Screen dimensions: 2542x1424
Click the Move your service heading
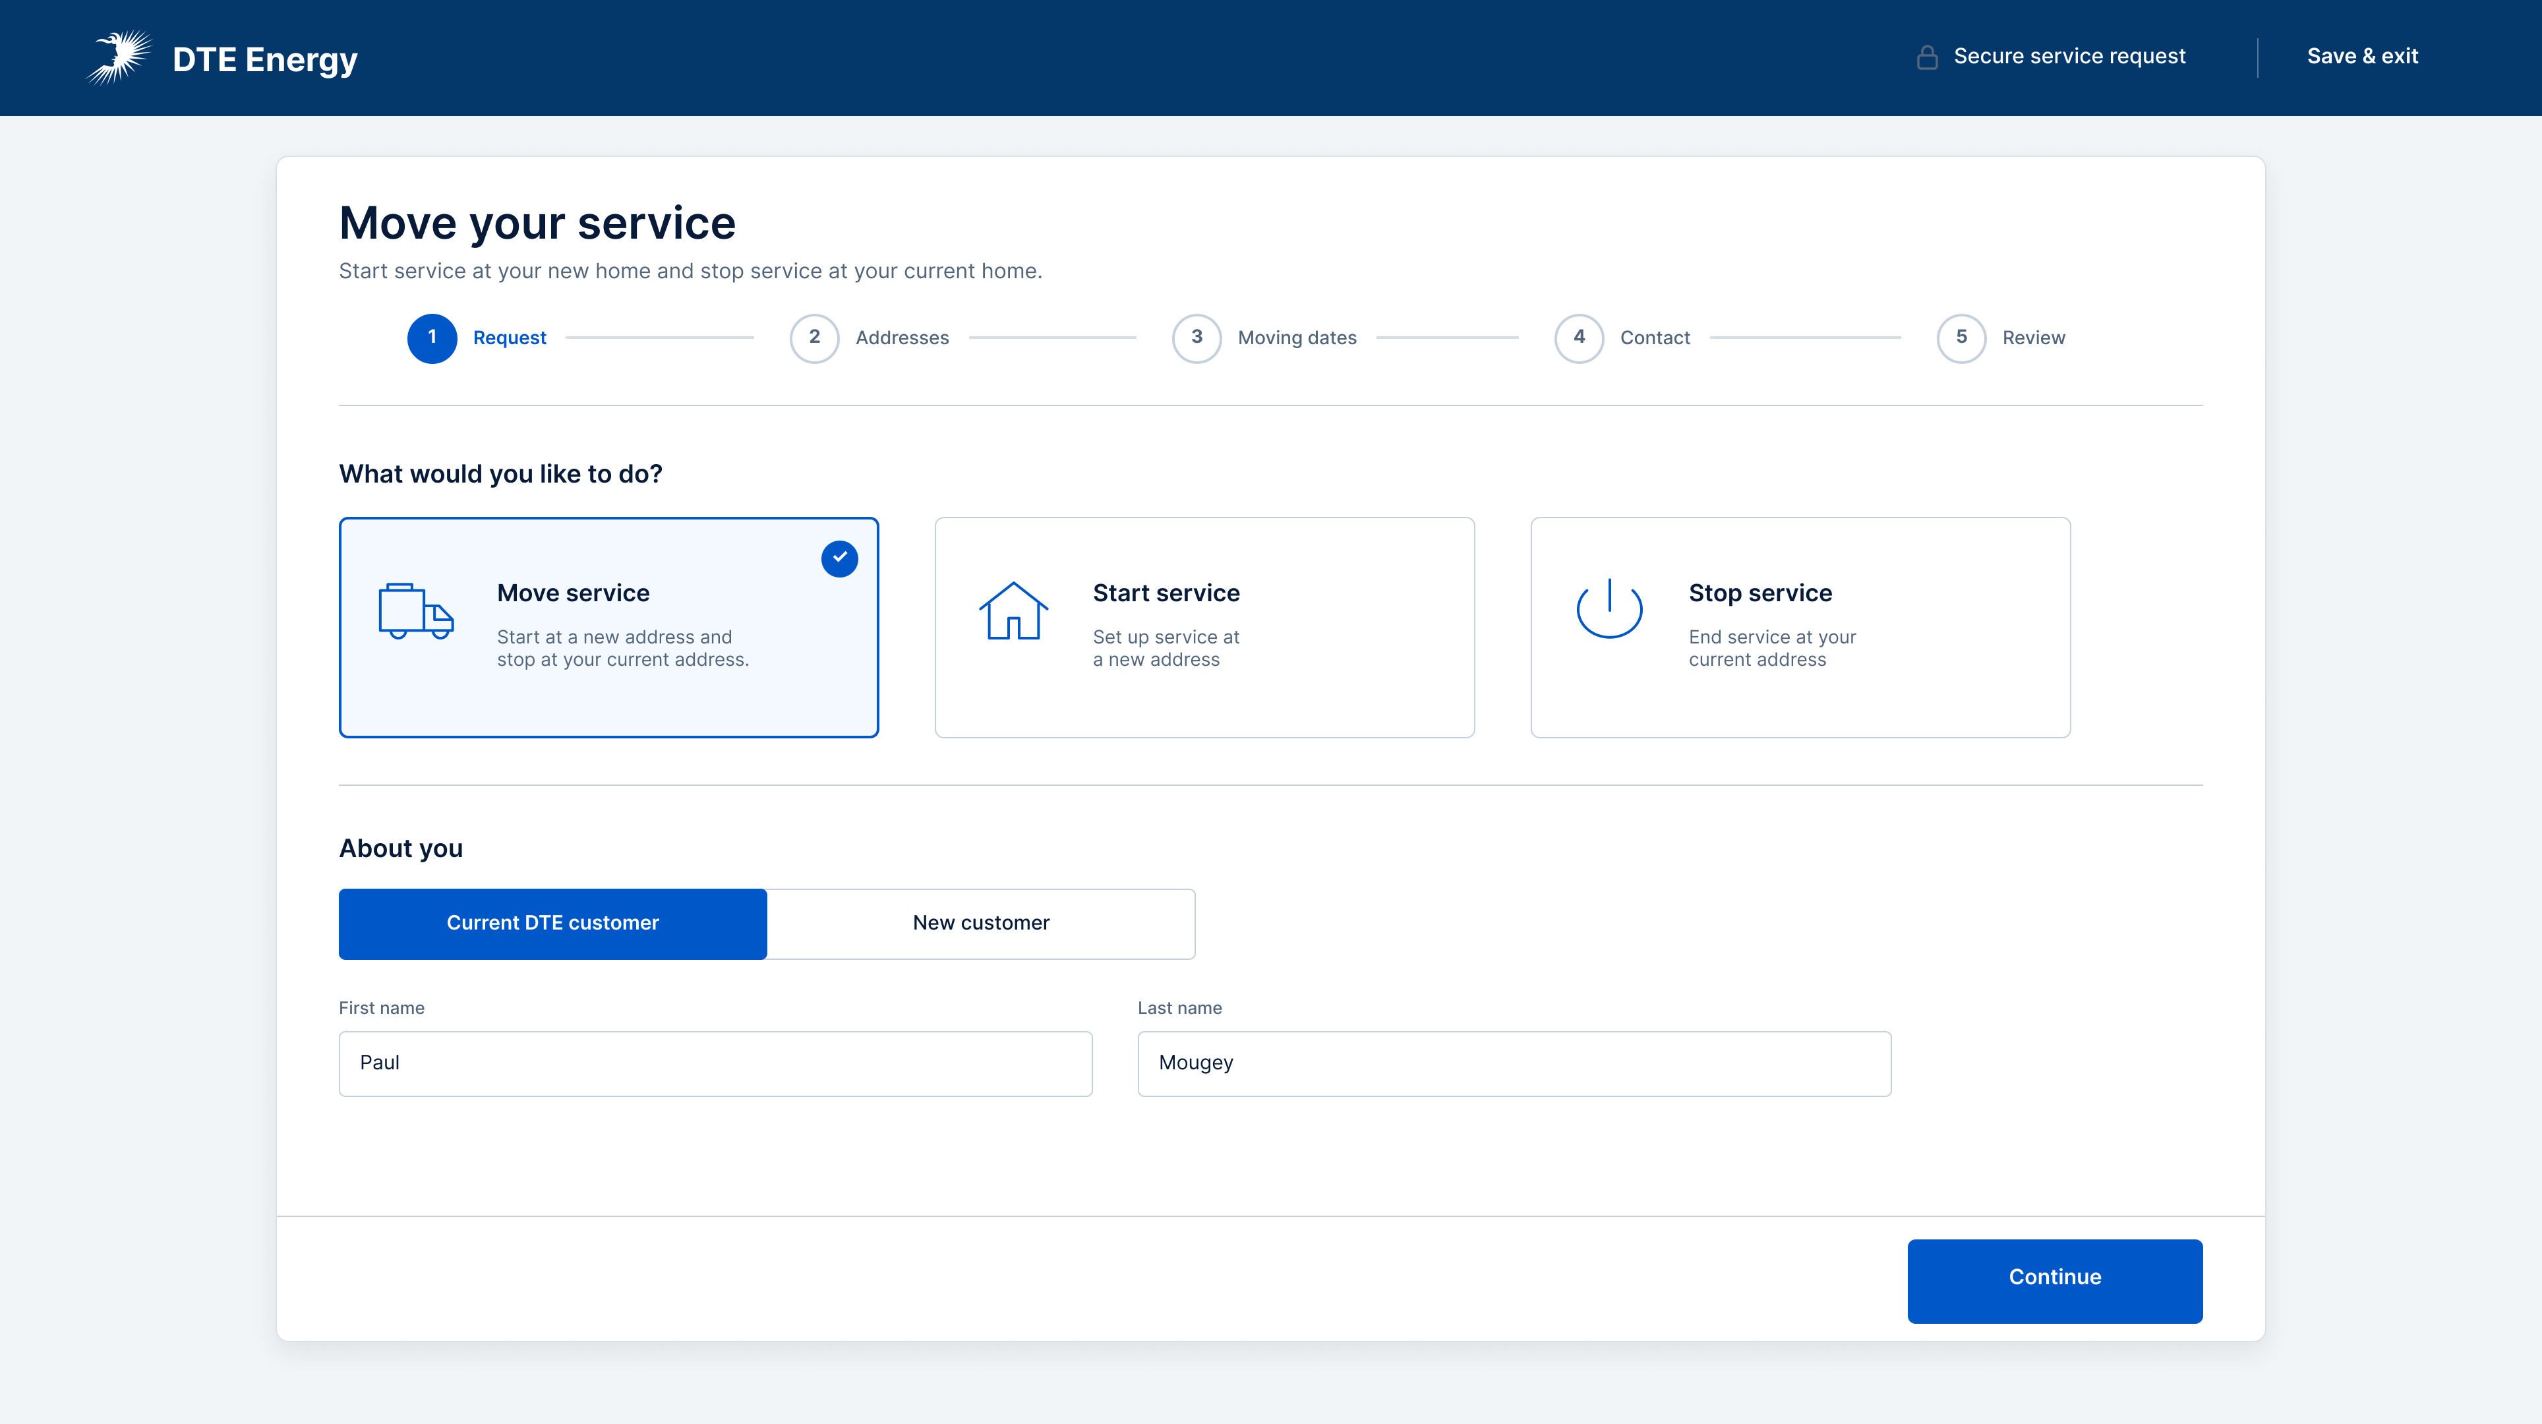[x=538, y=223]
